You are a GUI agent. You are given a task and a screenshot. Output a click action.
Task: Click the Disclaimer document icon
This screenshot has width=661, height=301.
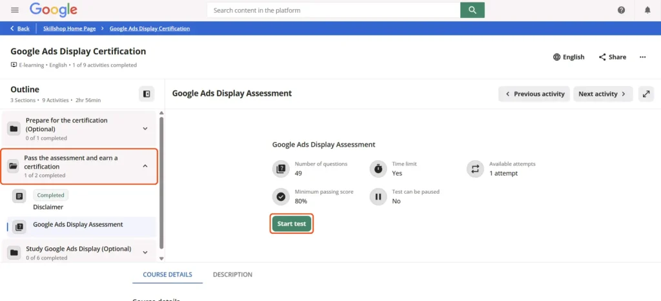click(x=19, y=196)
